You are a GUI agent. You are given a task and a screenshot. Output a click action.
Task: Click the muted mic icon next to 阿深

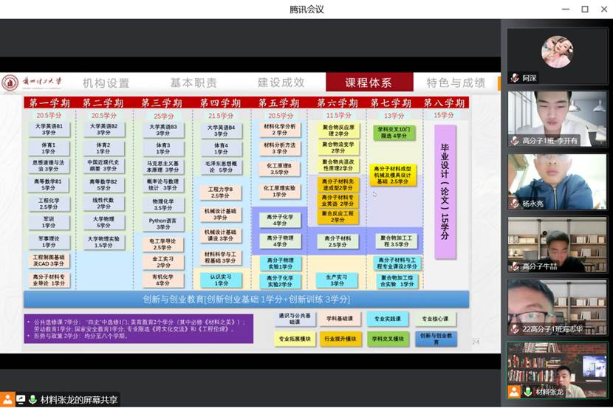pyautogui.click(x=515, y=77)
